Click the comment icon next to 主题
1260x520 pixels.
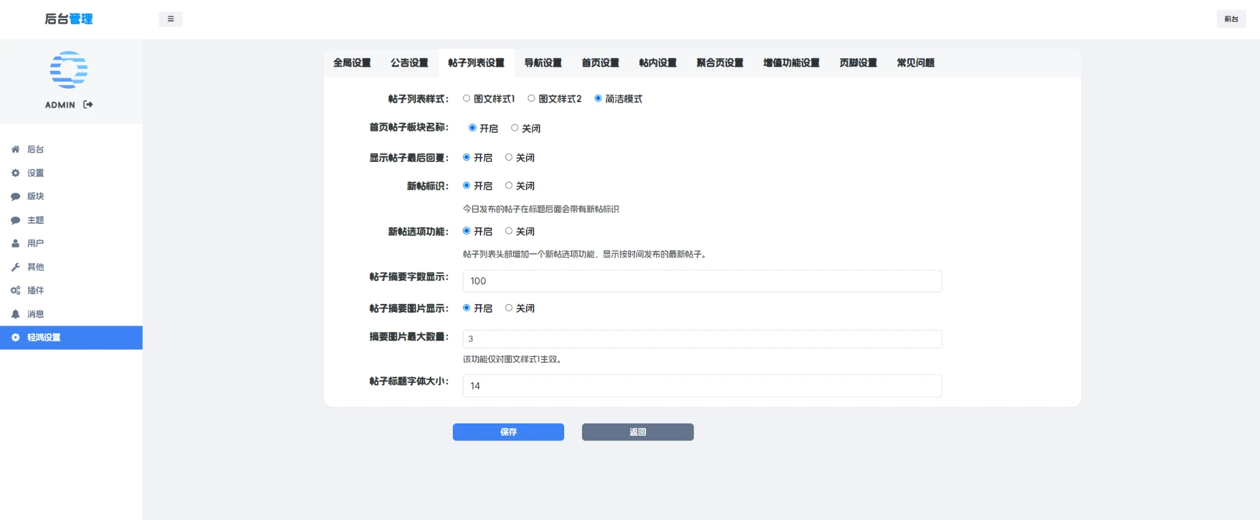[15, 220]
